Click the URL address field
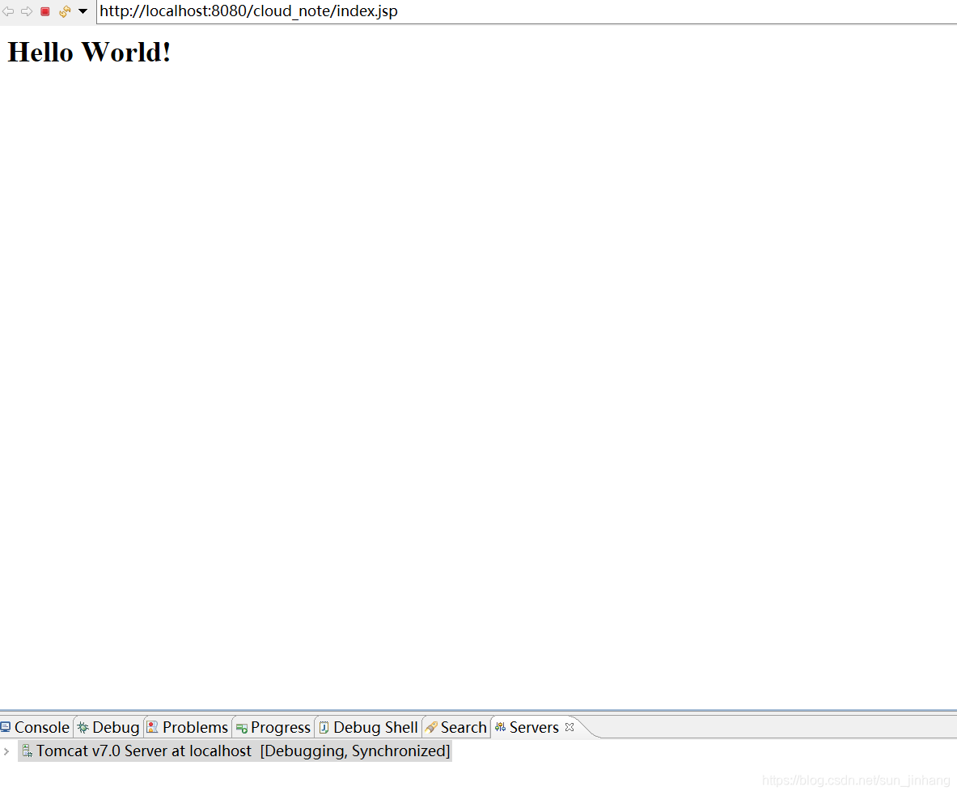Screen dimensions: 957x795 pyautogui.click(x=527, y=11)
